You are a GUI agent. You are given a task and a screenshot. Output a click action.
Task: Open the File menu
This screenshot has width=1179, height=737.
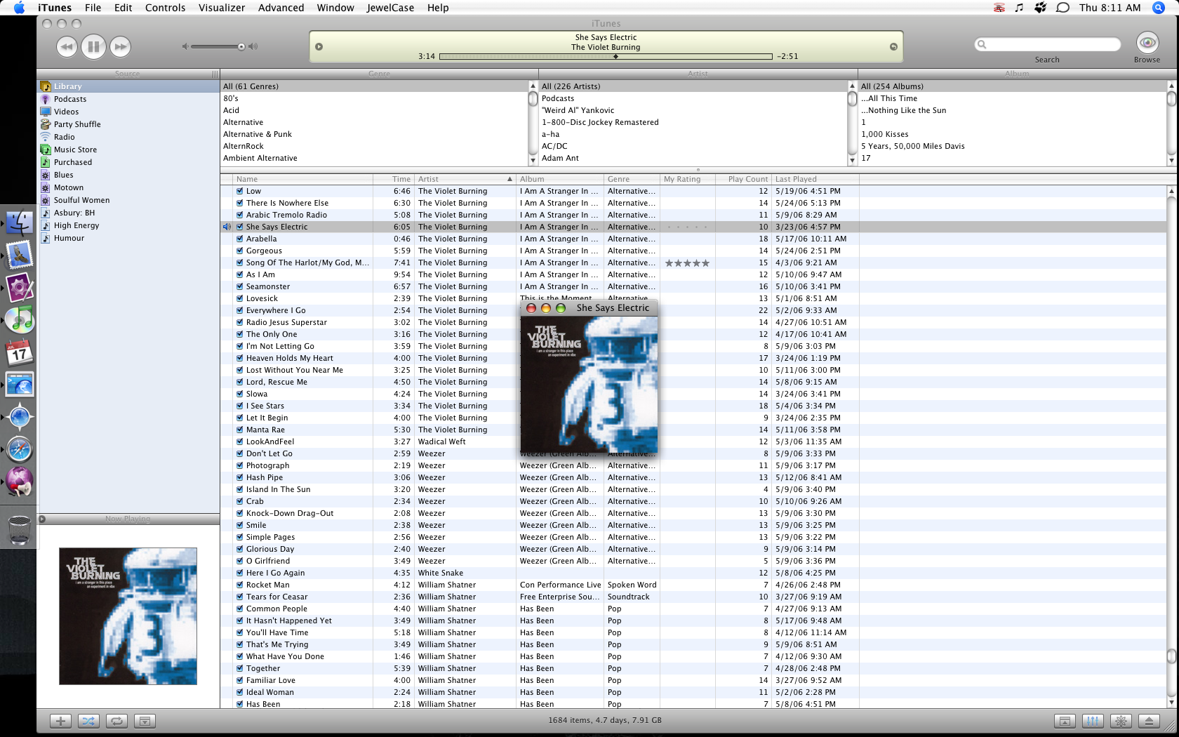tap(93, 8)
